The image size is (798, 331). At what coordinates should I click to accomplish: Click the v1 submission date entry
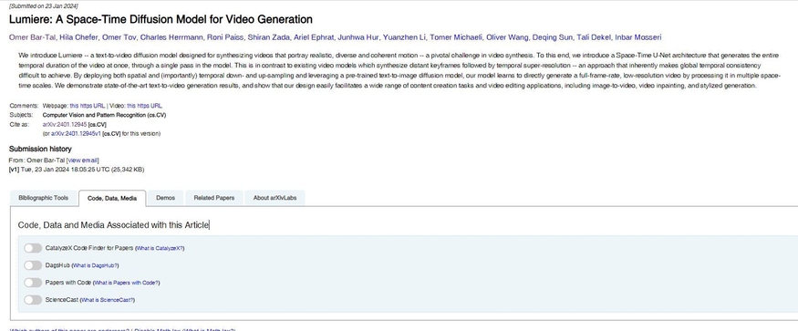tap(77, 170)
